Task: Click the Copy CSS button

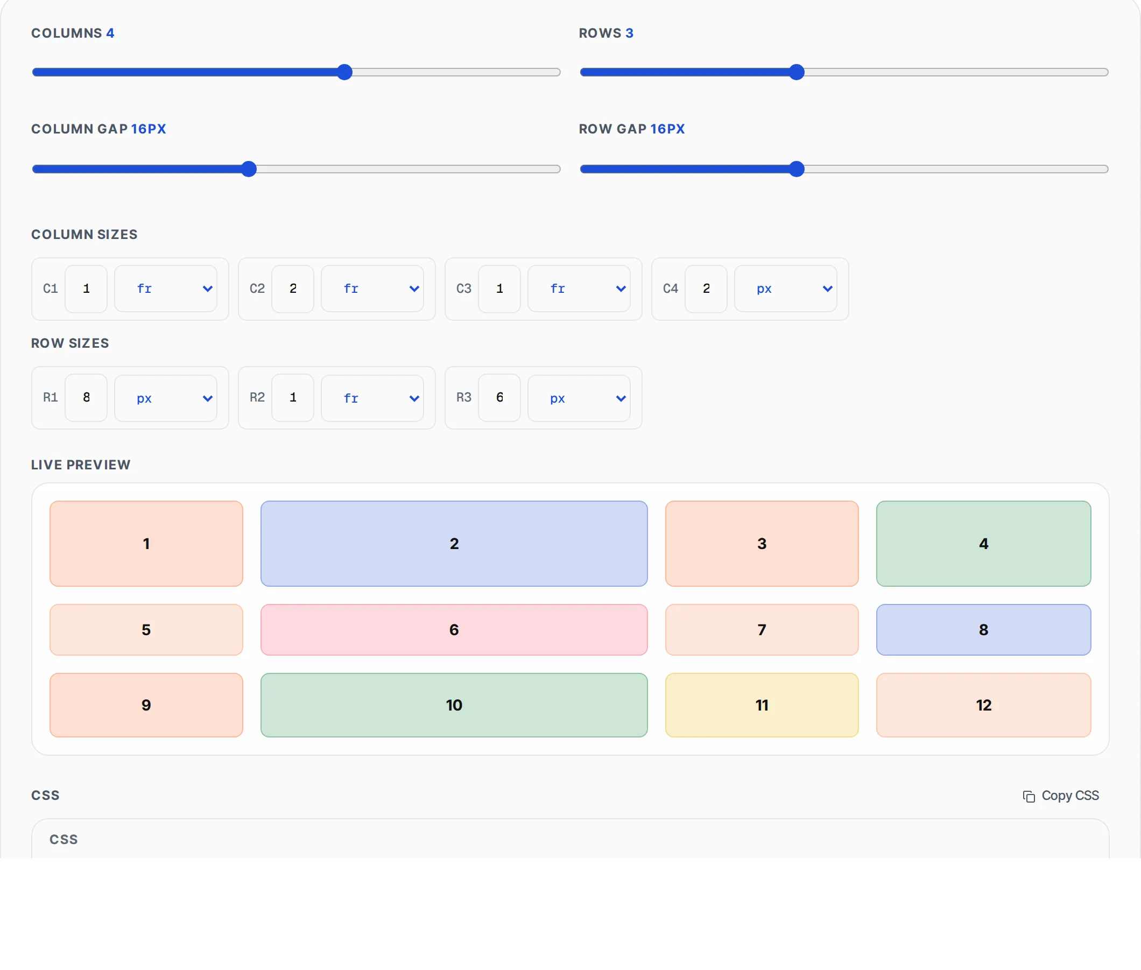Action: (1060, 796)
